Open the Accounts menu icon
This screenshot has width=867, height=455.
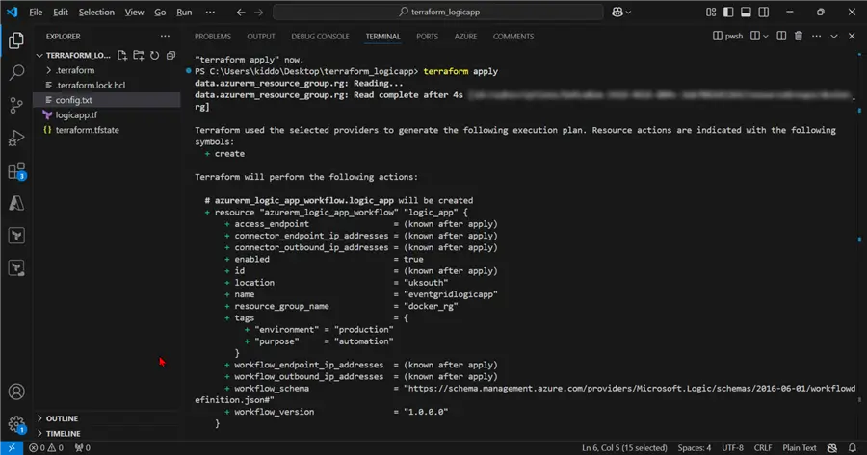pyautogui.click(x=16, y=392)
